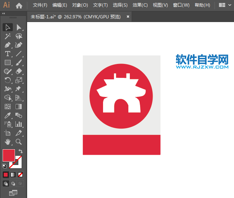Select the Gradient tool
The image size is (234, 198).
click(19, 107)
